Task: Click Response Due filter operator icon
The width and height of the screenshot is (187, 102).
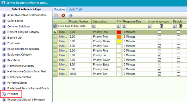Action: [124, 26]
